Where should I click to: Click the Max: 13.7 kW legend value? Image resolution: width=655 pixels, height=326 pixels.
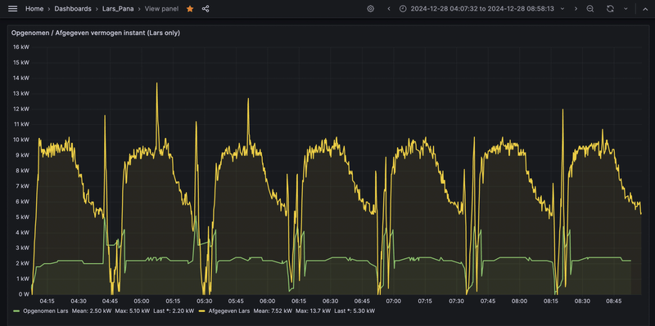click(314, 310)
